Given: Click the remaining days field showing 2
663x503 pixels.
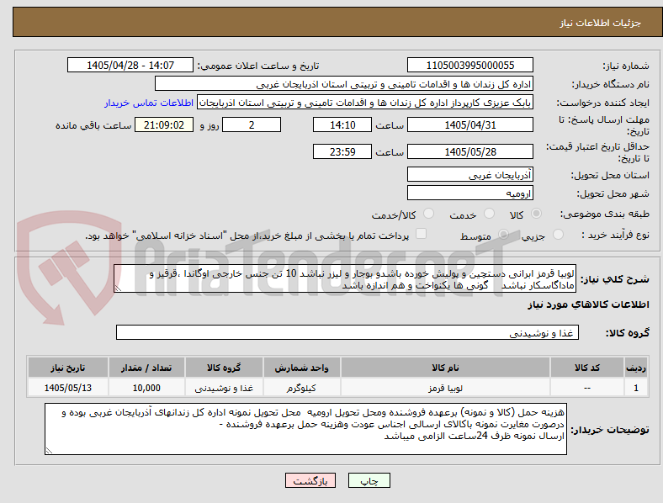Looking at the screenshot, I should pyautogui.click(x=252, y=124).
